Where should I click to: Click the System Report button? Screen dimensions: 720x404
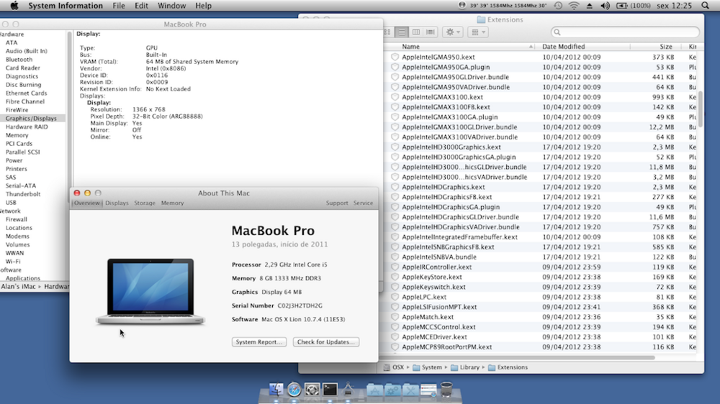point(259,342)
